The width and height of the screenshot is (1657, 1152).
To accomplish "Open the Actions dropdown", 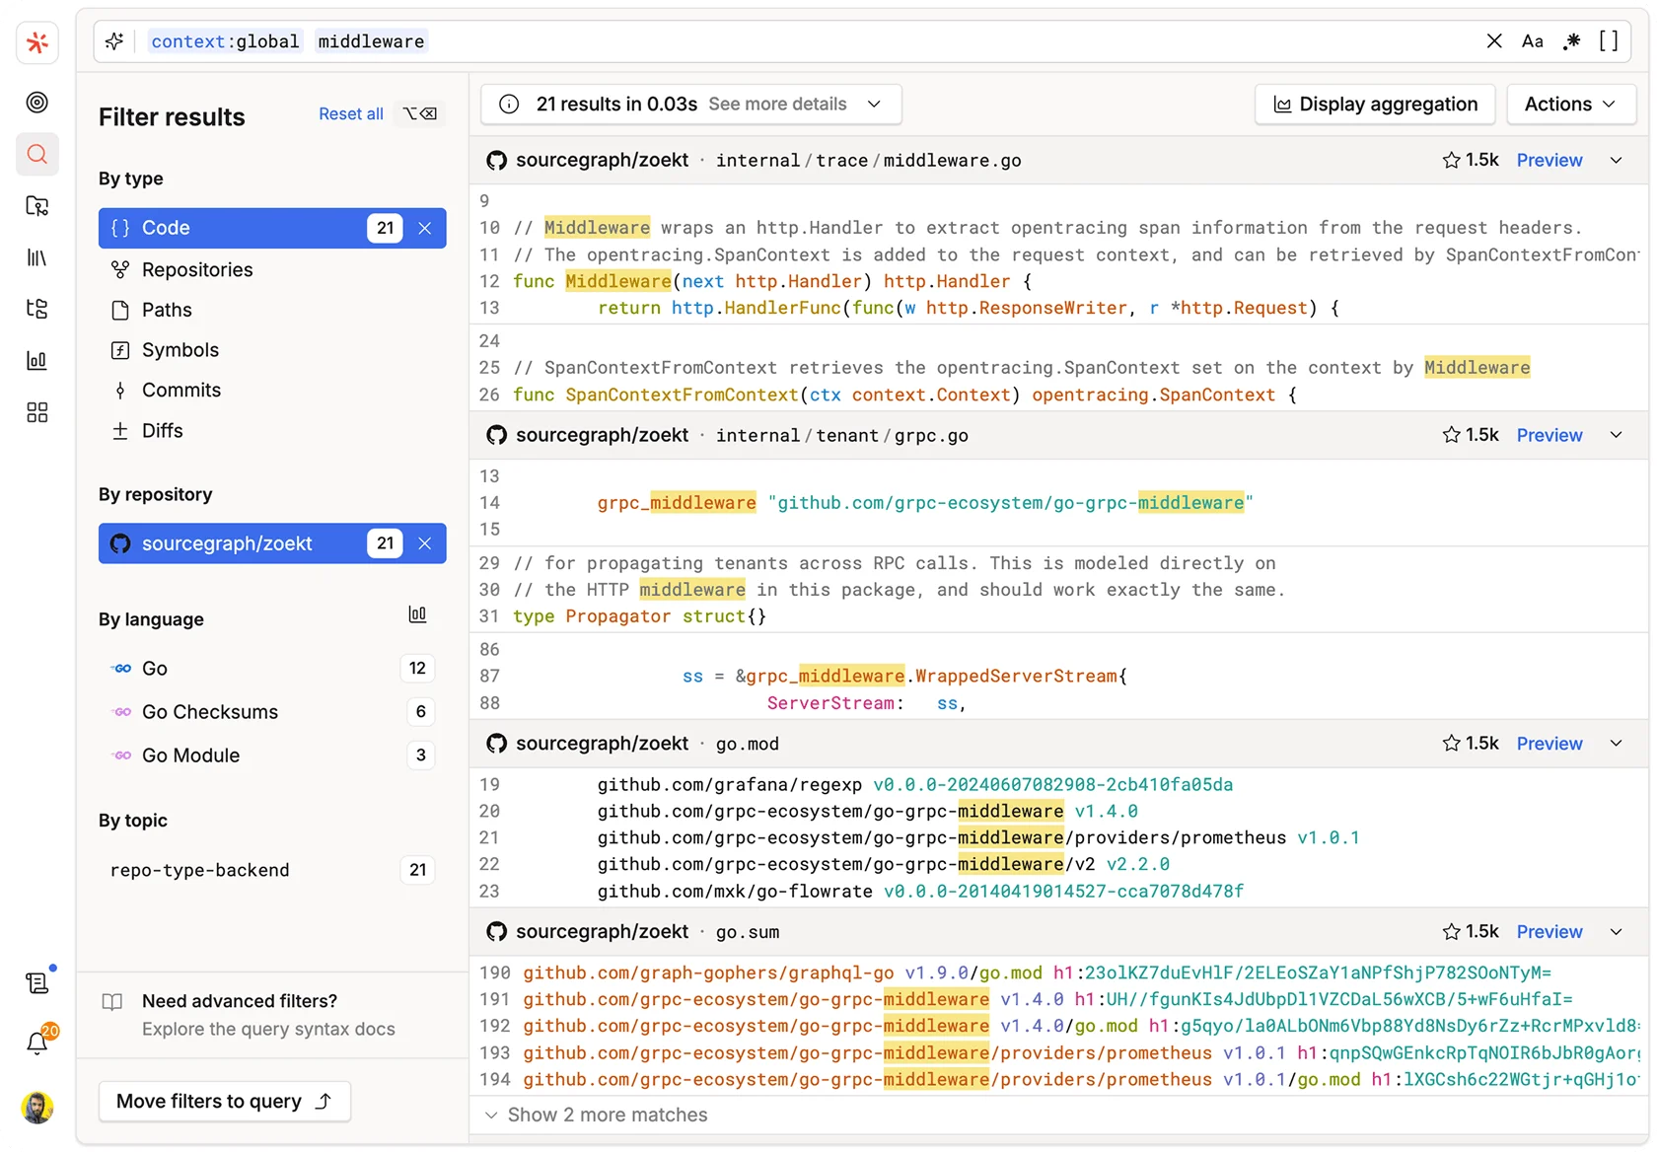I will click(1570, 104).
